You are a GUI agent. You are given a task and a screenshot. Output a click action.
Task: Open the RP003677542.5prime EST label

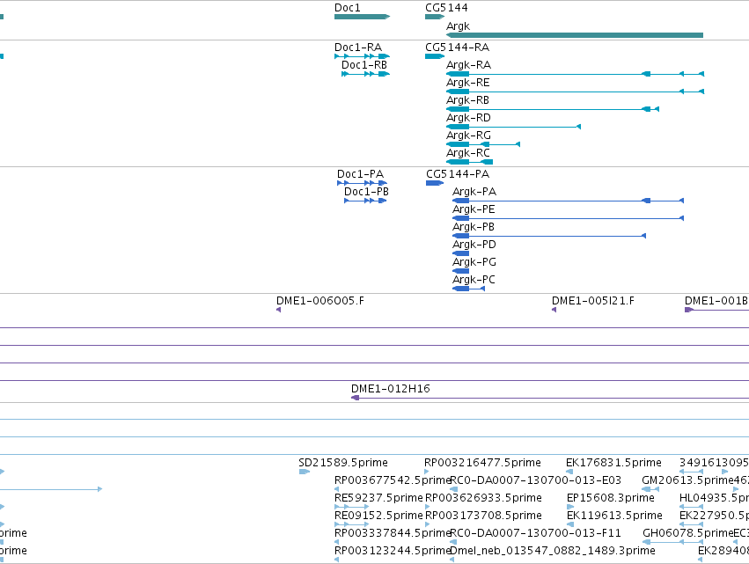click(x=393, y=480)
